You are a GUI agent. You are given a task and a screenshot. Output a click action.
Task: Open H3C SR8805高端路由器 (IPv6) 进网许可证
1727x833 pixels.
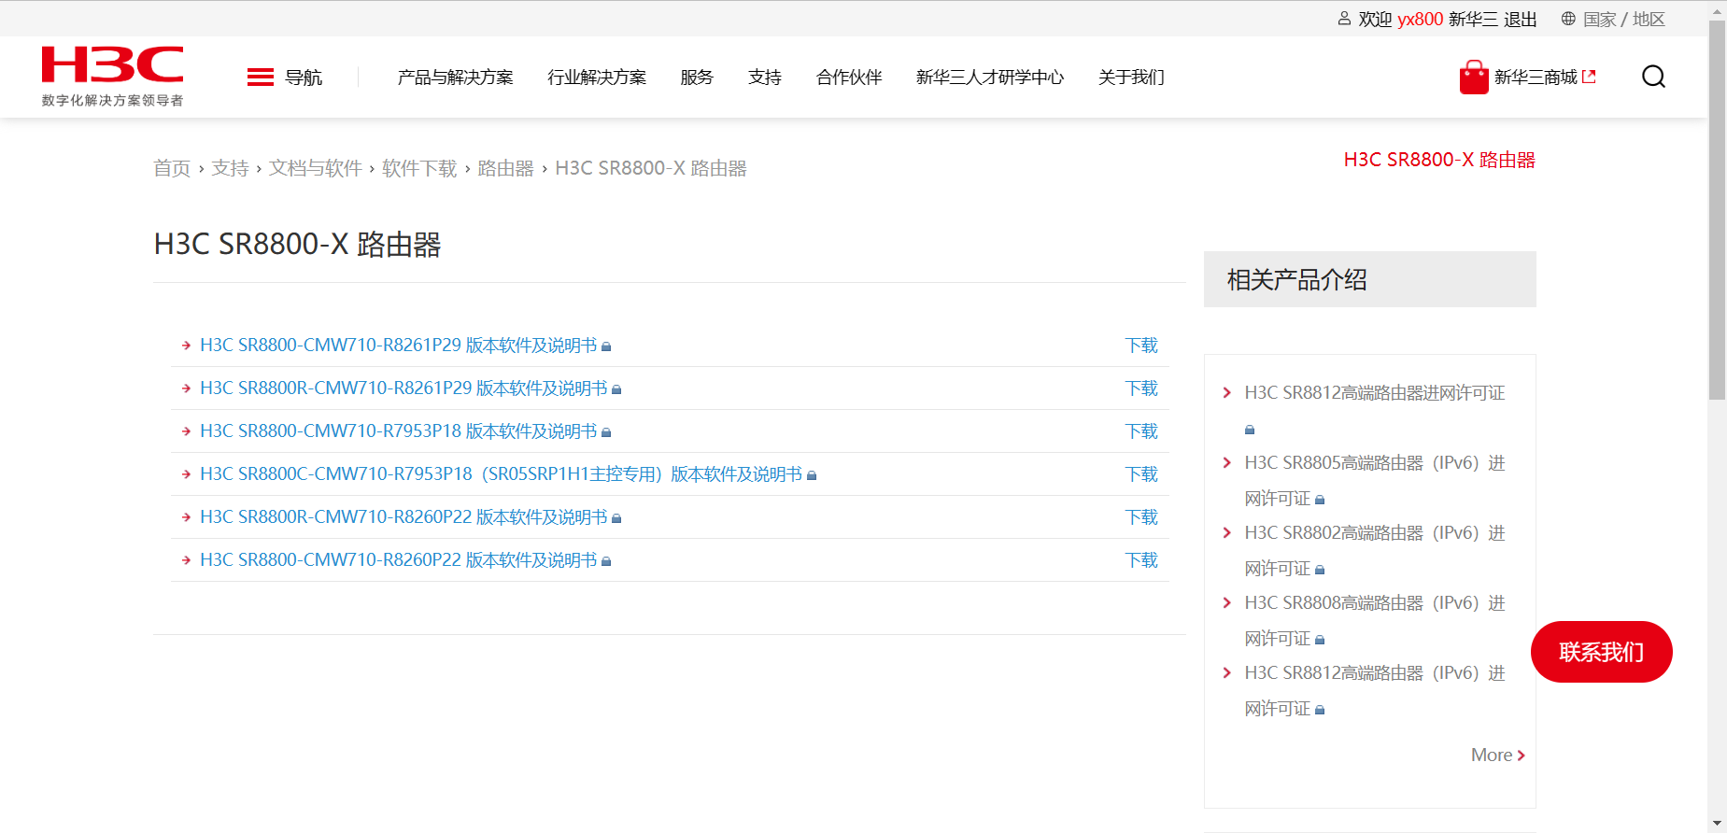pos(1375,481)
